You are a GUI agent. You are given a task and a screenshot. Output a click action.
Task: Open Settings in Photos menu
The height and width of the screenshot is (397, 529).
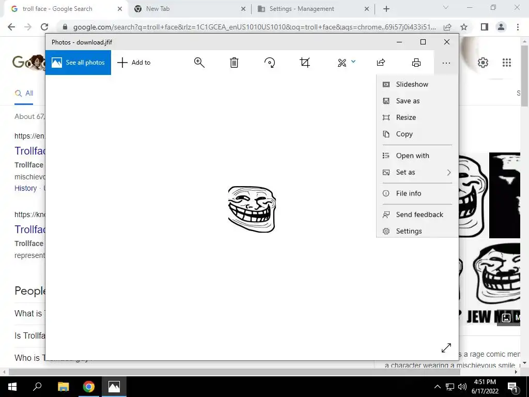tap(417, 231)
